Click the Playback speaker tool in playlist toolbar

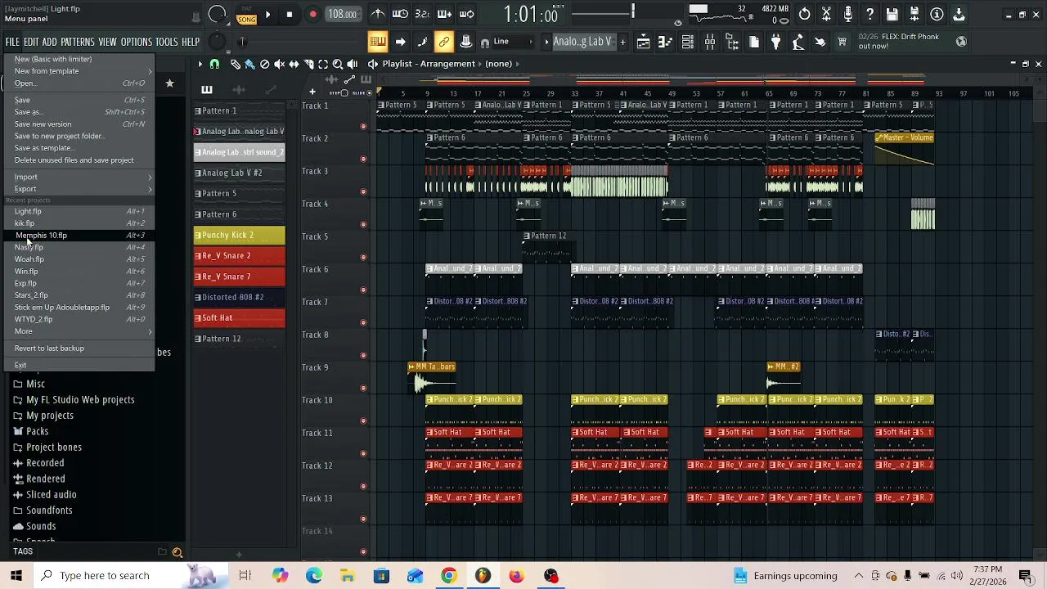353,64
